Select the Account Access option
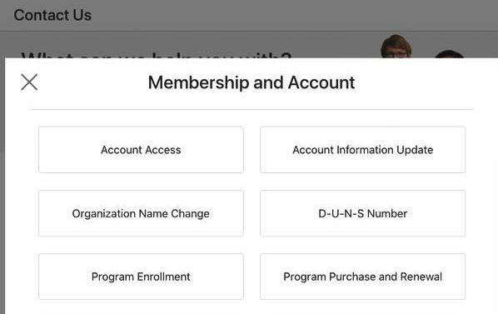Screen dimensions: 498x314 (x=141, y=150)
